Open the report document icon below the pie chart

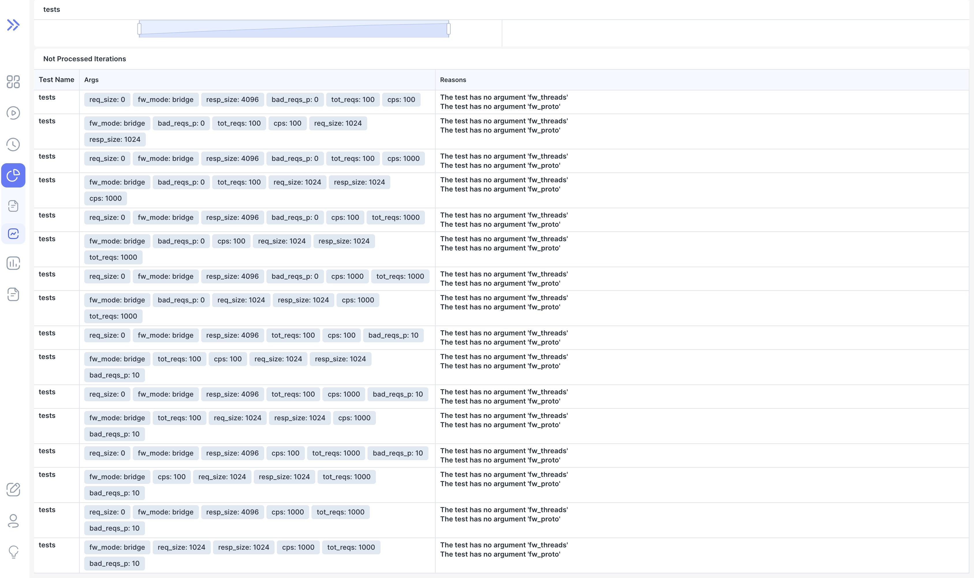[13, 206]
